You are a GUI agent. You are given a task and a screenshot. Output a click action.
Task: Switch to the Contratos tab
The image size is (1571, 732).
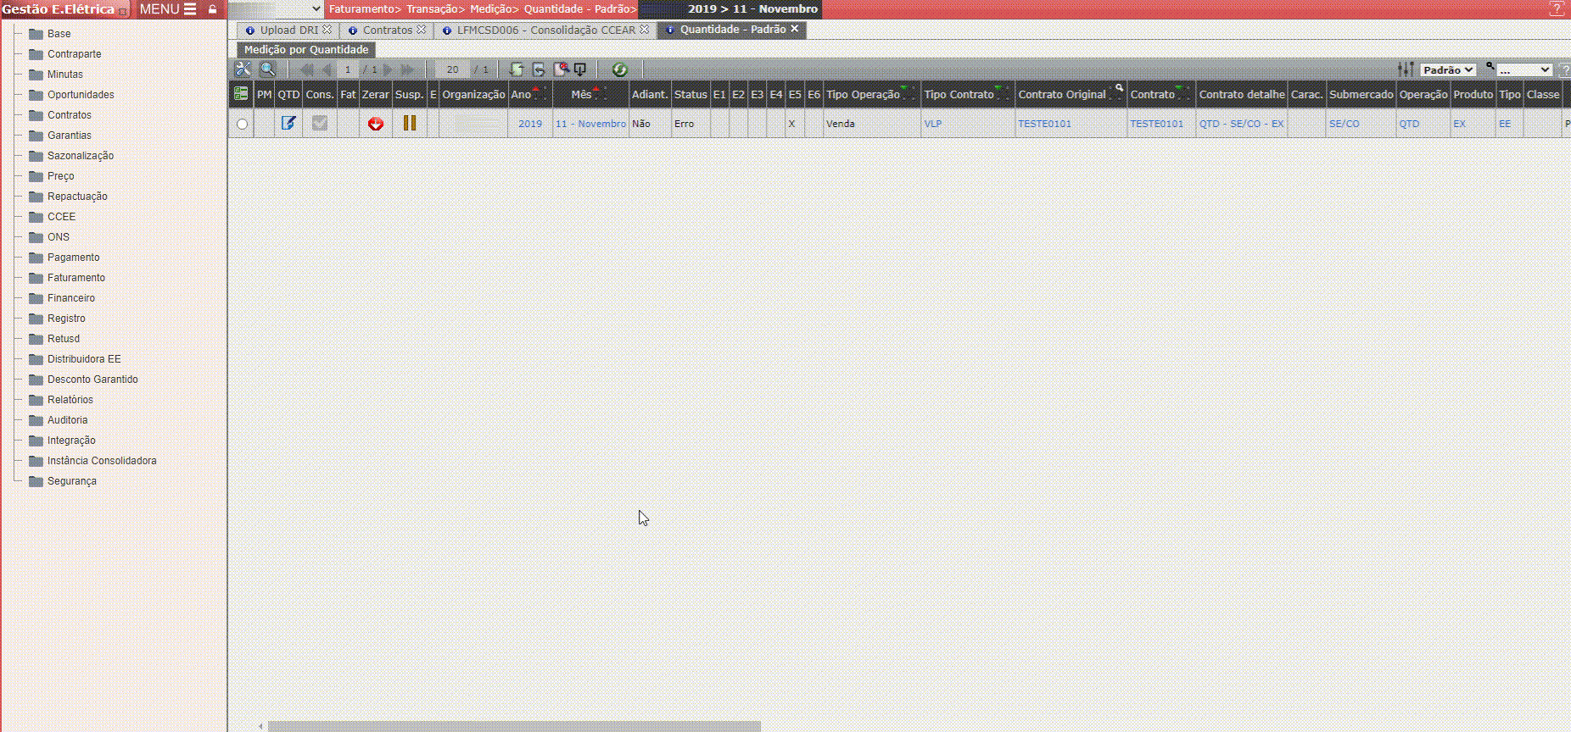[387, 30]
